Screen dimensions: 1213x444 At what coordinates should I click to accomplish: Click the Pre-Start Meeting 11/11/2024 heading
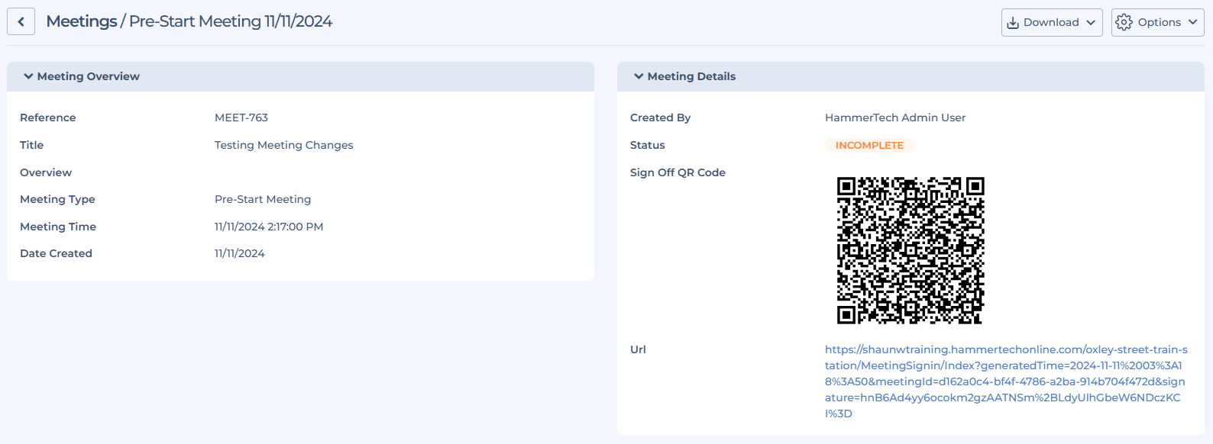(231, 21)
